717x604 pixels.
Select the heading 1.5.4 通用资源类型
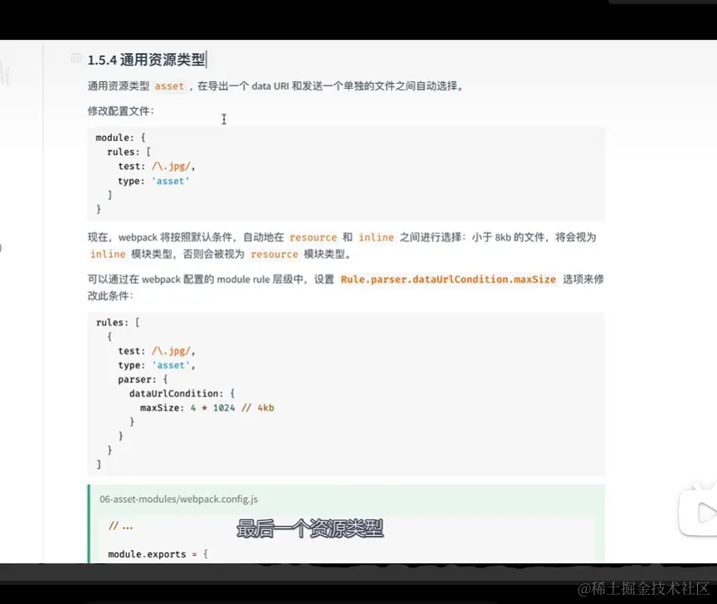(146, 59)
